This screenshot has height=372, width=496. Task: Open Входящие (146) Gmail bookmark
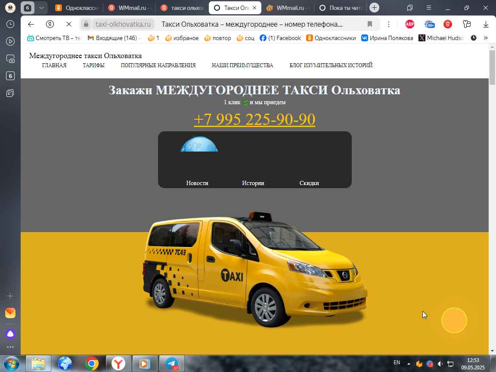114,38
